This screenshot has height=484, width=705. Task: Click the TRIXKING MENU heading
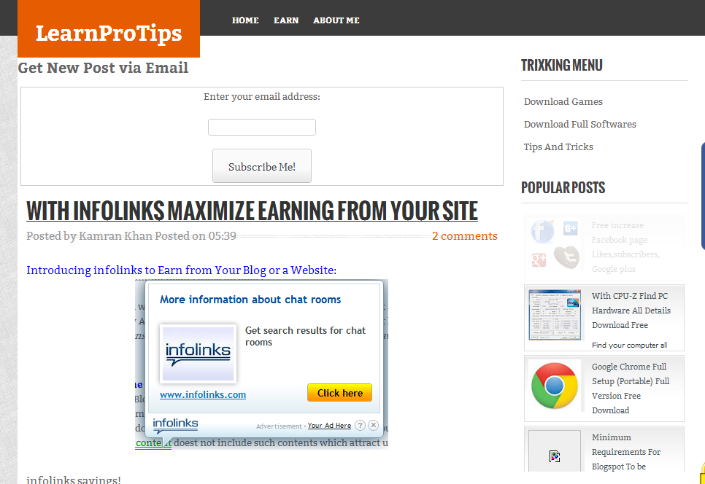pos(561,65)
